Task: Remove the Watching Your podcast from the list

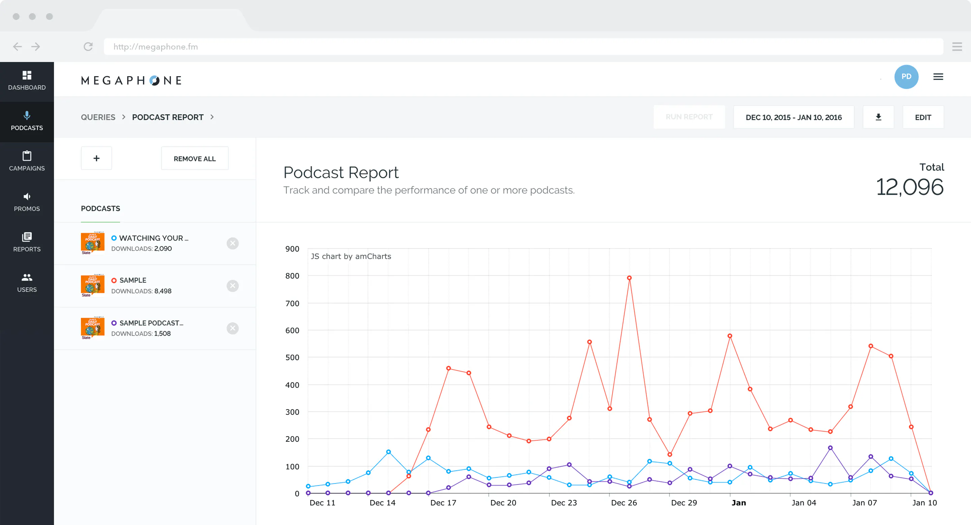Action: pyautogui.click(x=233, y=243)
